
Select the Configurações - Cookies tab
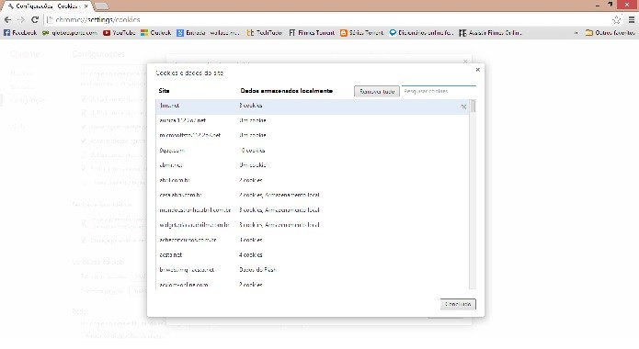click(48, 6)
